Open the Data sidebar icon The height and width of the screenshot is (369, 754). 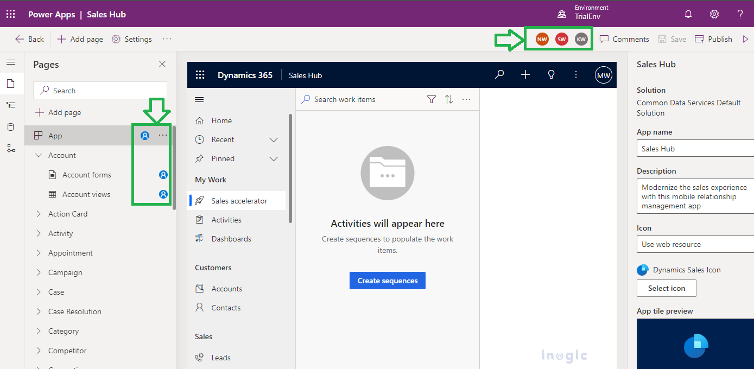pos(11,127)
